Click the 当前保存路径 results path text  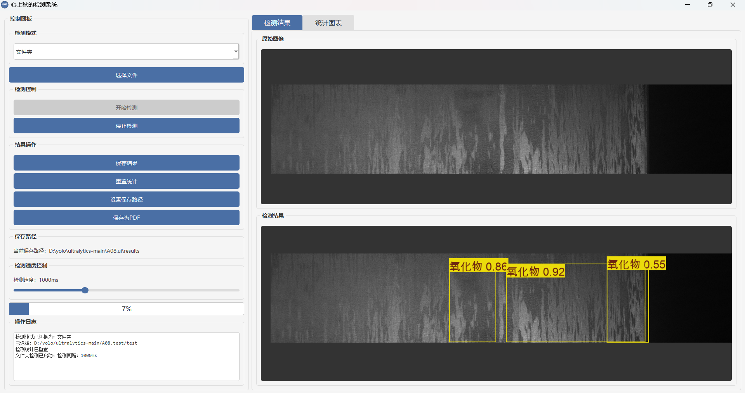pyautogui.click(x=76, y=251)
